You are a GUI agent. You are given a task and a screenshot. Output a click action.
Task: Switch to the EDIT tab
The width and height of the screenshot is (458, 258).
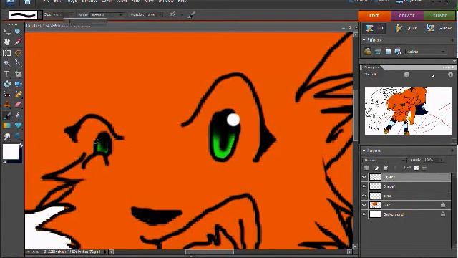coord(374,16)
